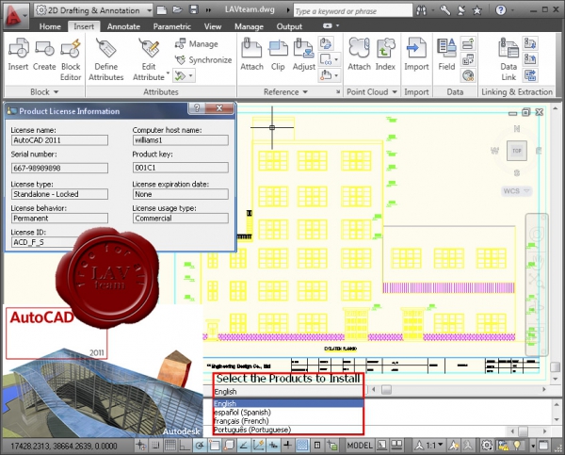Click the binoculars search icon
This screenshot has height=455, width=565.
(421, 10)
